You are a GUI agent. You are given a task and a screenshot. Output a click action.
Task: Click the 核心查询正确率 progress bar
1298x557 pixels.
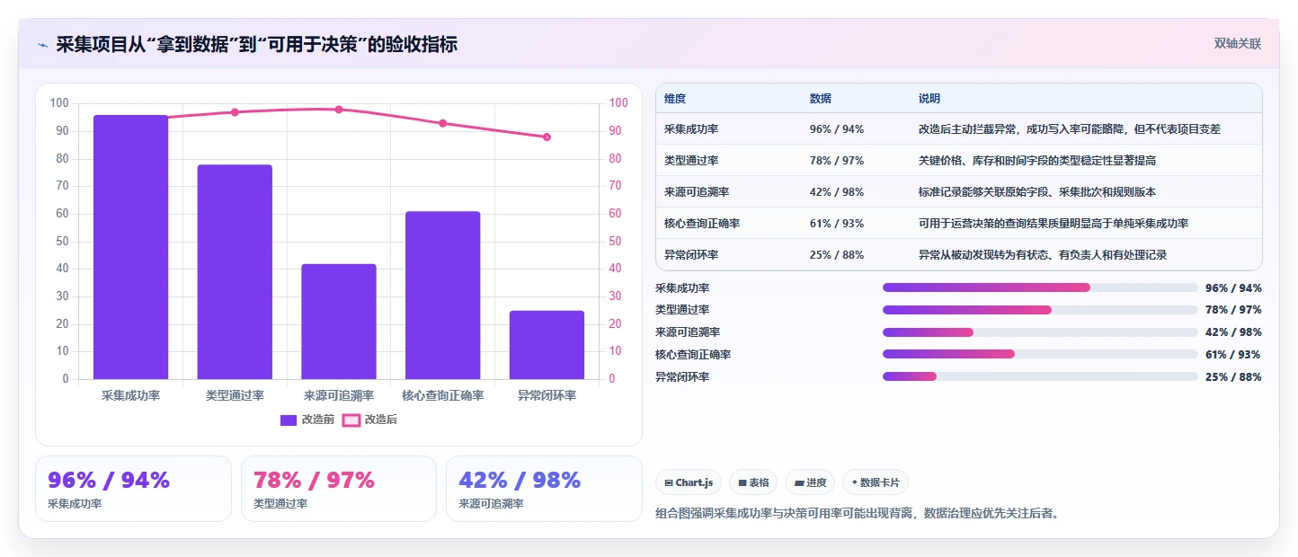pyautogui.click(x=1040, y=354)
